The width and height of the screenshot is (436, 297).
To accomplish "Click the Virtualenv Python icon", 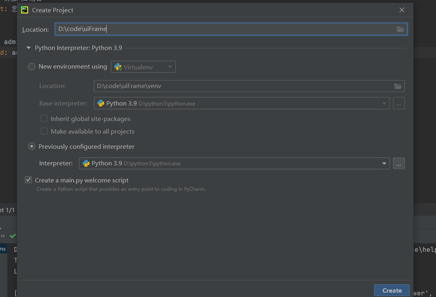I will [118, 67].
